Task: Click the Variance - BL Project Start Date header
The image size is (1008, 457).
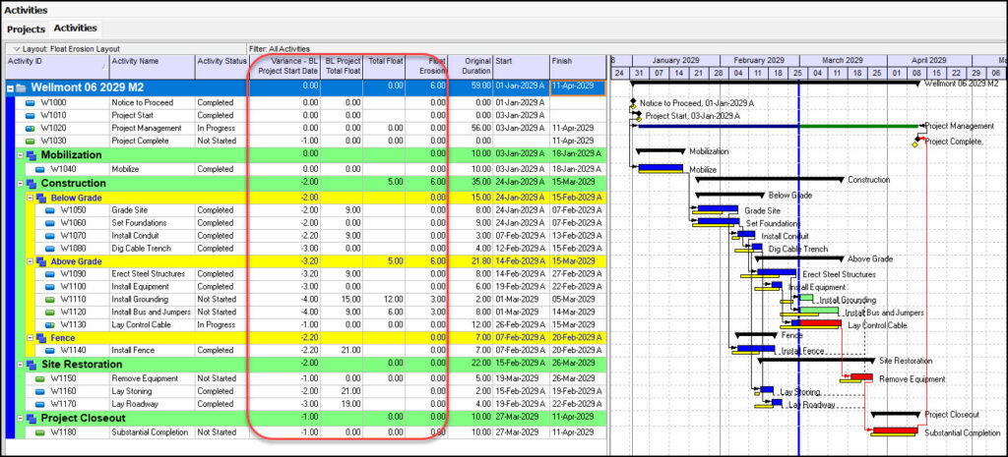Action: click(284, 67)
